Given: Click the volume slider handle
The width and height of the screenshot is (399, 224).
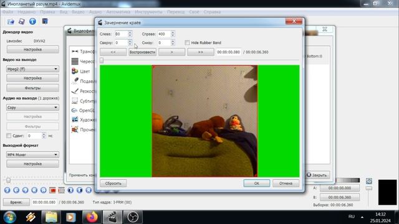Looking at the screenshot, I should (368, 188).
